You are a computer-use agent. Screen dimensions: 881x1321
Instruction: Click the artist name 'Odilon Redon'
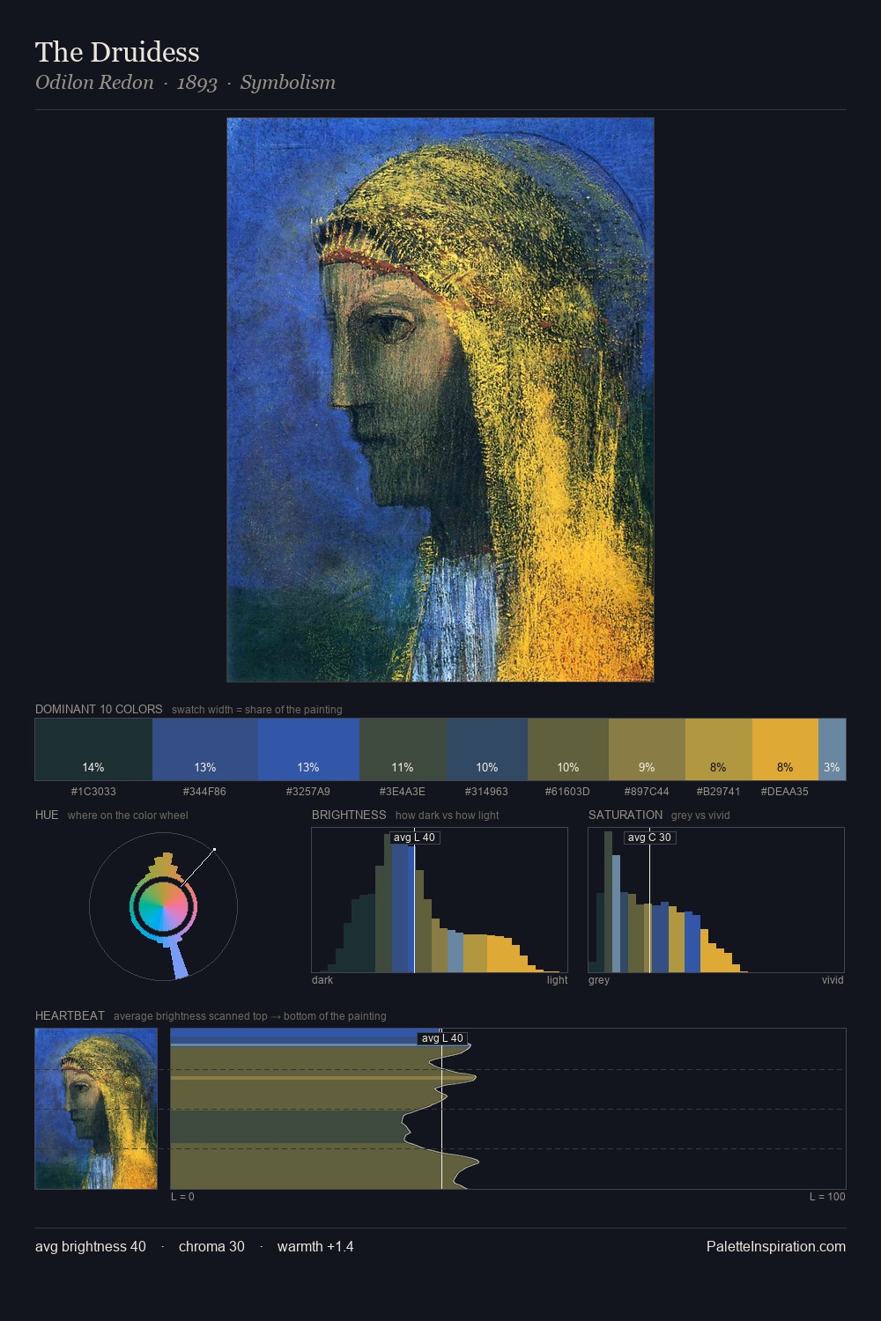[x=94, y=83]
